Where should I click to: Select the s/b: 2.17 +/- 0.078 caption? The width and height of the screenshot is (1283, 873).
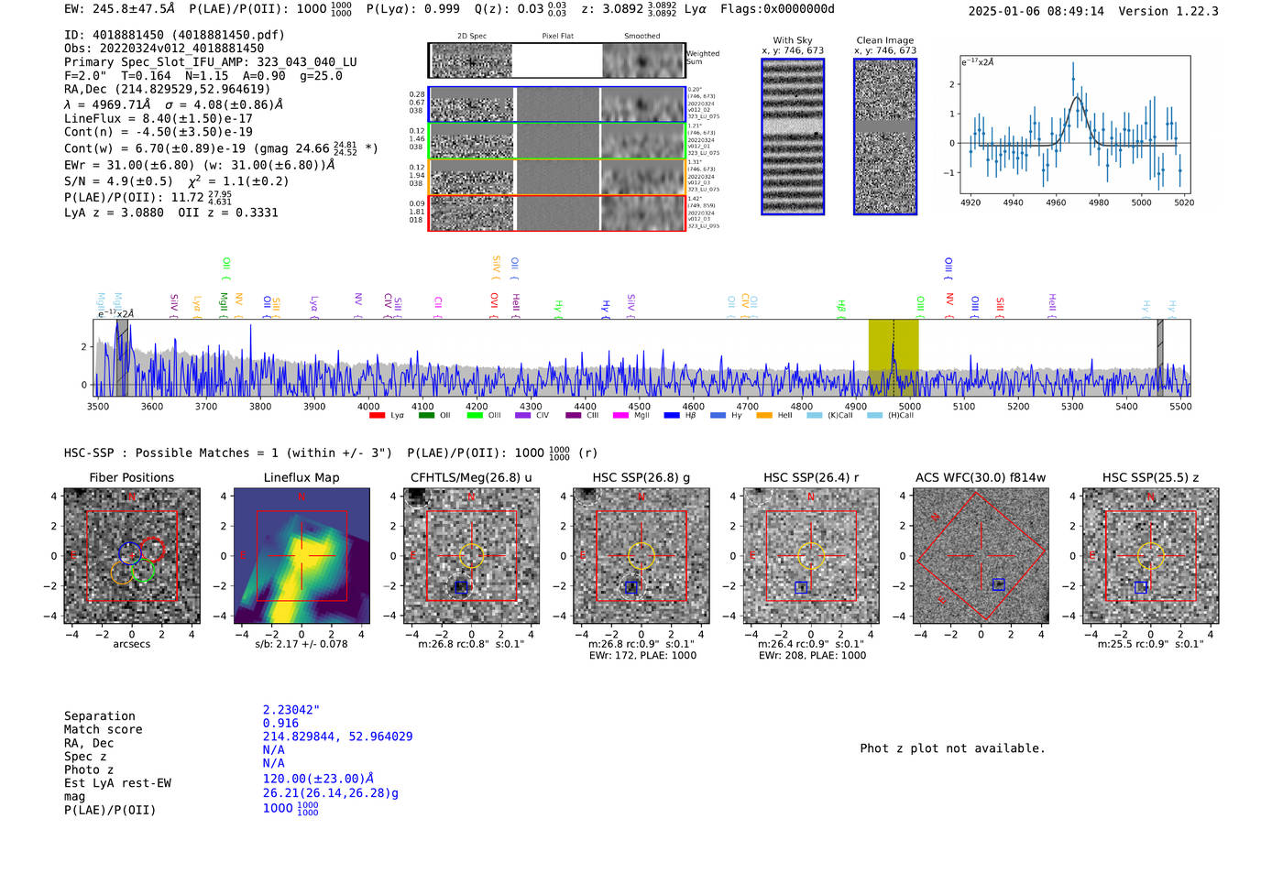tap(302, 644)
